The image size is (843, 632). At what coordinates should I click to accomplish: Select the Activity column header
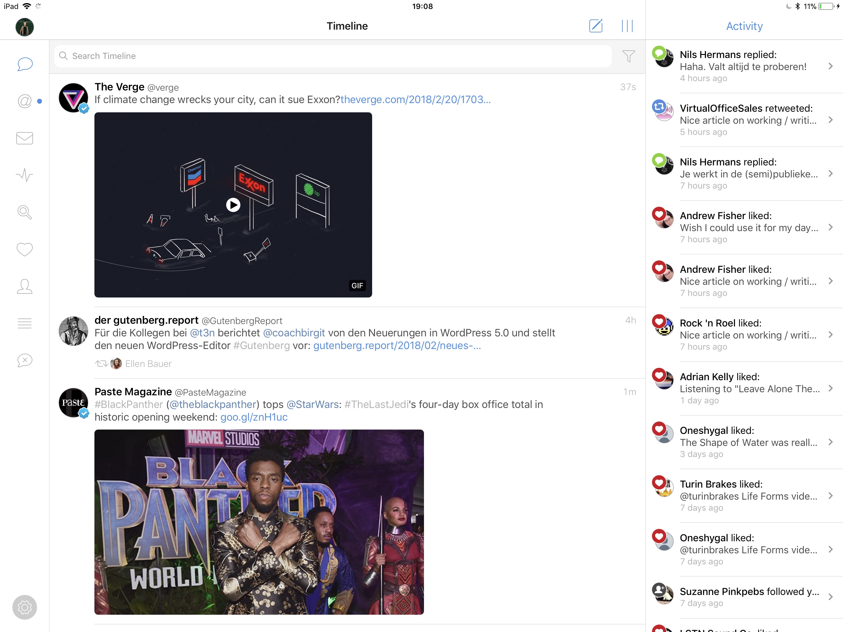(744, 26)
